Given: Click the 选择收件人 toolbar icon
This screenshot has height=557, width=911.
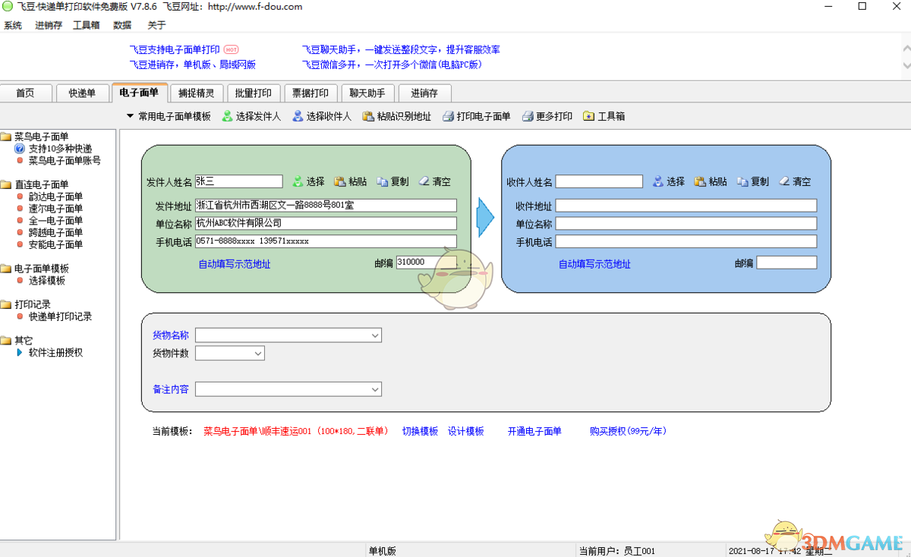Looking at the screenshot, I should pos(298,117).
